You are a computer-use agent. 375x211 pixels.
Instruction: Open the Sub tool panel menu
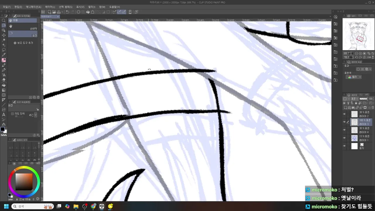tap(10, 16)
